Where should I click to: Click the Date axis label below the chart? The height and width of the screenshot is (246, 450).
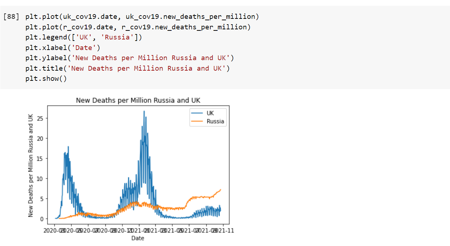(138, 238)
